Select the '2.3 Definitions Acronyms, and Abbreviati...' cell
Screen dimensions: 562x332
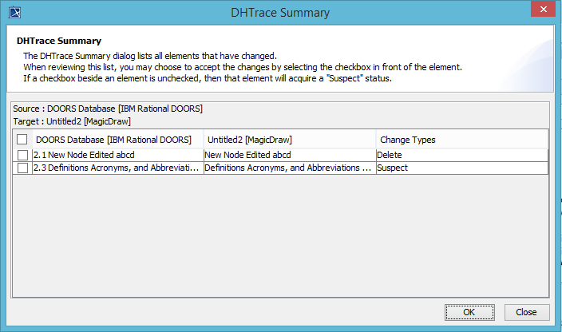[118, 168]
